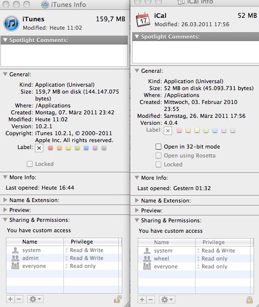Click the minus button in iCal Info permissions
Image resolution: width=259 pixels, height=307 pixels.
pos(151,300)
